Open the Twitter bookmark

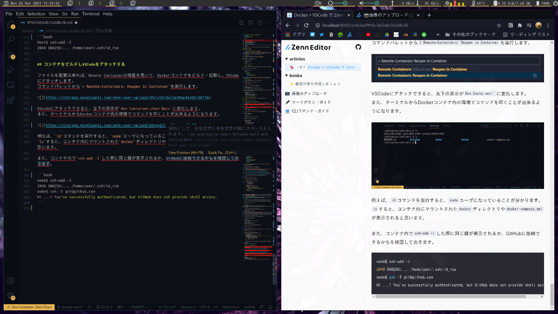[321, 34]
